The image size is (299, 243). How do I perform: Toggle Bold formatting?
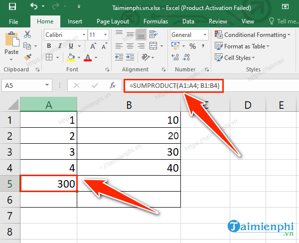(x=48, y=46)
